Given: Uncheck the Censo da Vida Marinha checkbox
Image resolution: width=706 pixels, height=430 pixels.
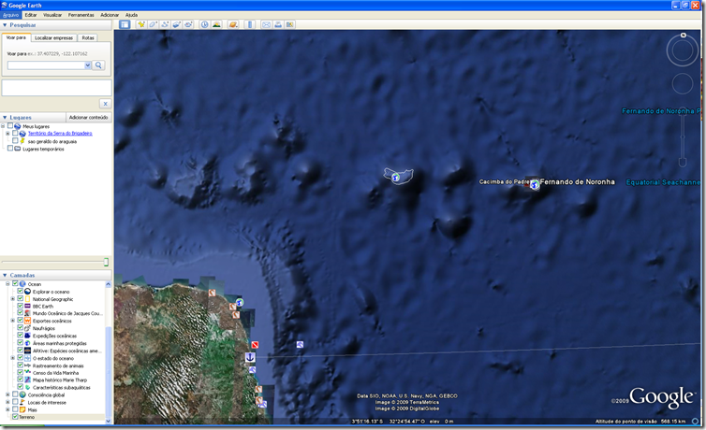Looking at the screenshot, I should [20, 372].
